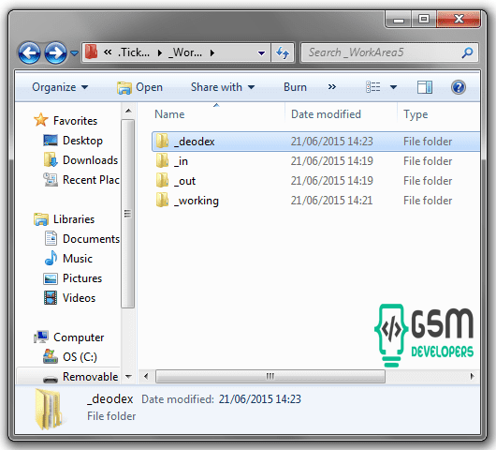The height and width of the screenshot is (450, 496).
Task: Click the refresh icon beside address bar
Action: coord(283,52)
